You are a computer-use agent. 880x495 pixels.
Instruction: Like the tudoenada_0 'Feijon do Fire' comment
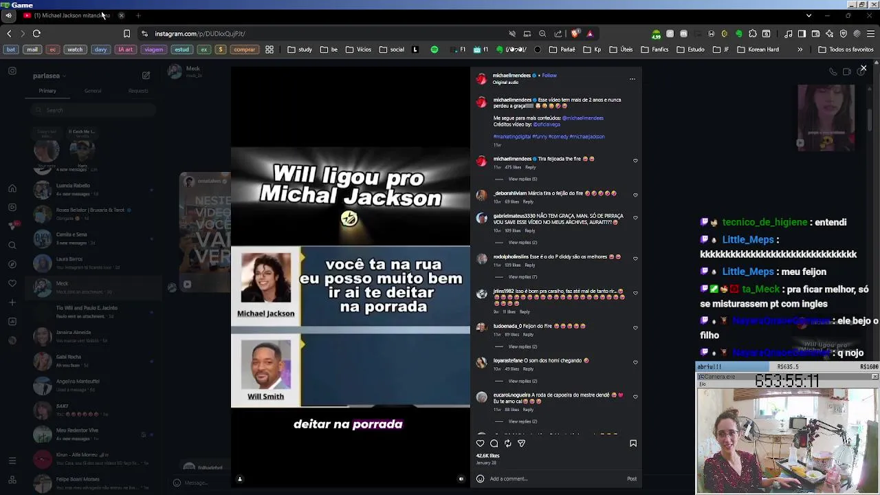(635, 328)
